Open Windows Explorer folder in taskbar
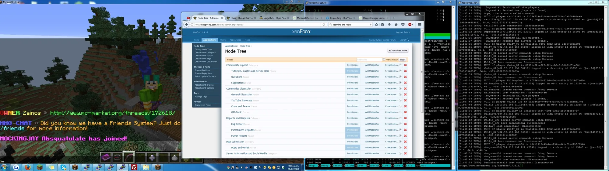 coord(146,167)
